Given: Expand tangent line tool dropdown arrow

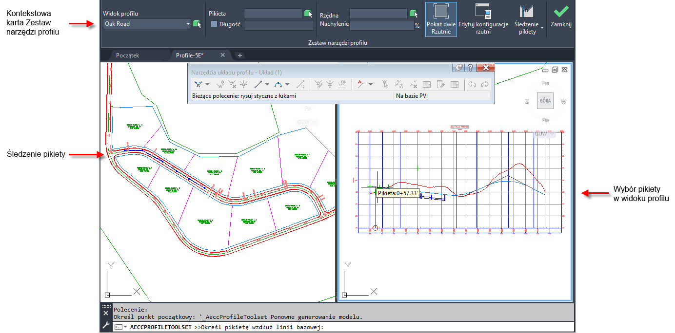Looking at the screenshot, I should tap(267, 84).
